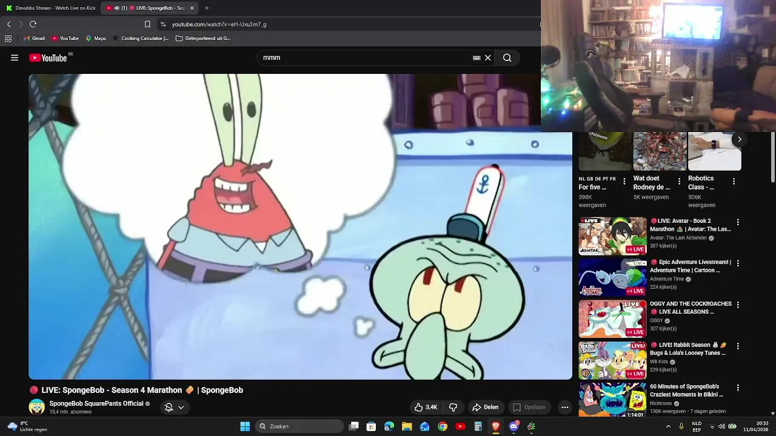Switch the NLD BEP input language indicator
Screen dimensions: 776x436
pyautogui.click(x=697, y=426)
